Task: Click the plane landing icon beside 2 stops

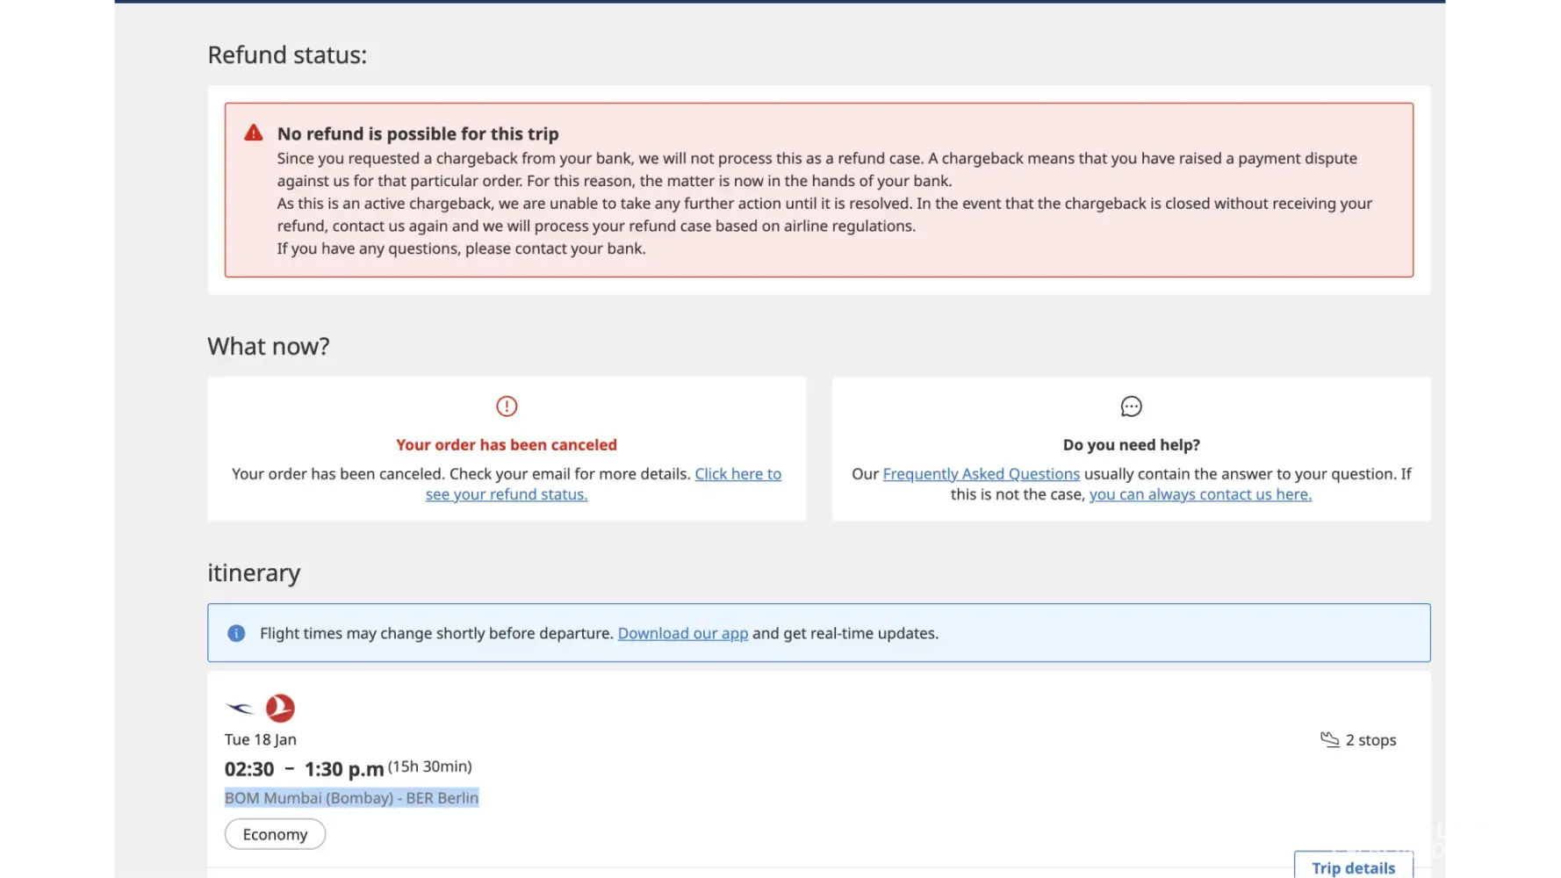Action: (x=1329, y=739)
